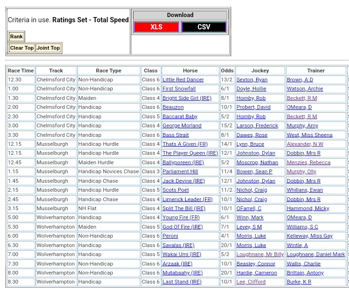The width and height of the screenshot is (349, 293).
Task: View trainer Hammond, Micky page
Action: [x=308, y=208]
